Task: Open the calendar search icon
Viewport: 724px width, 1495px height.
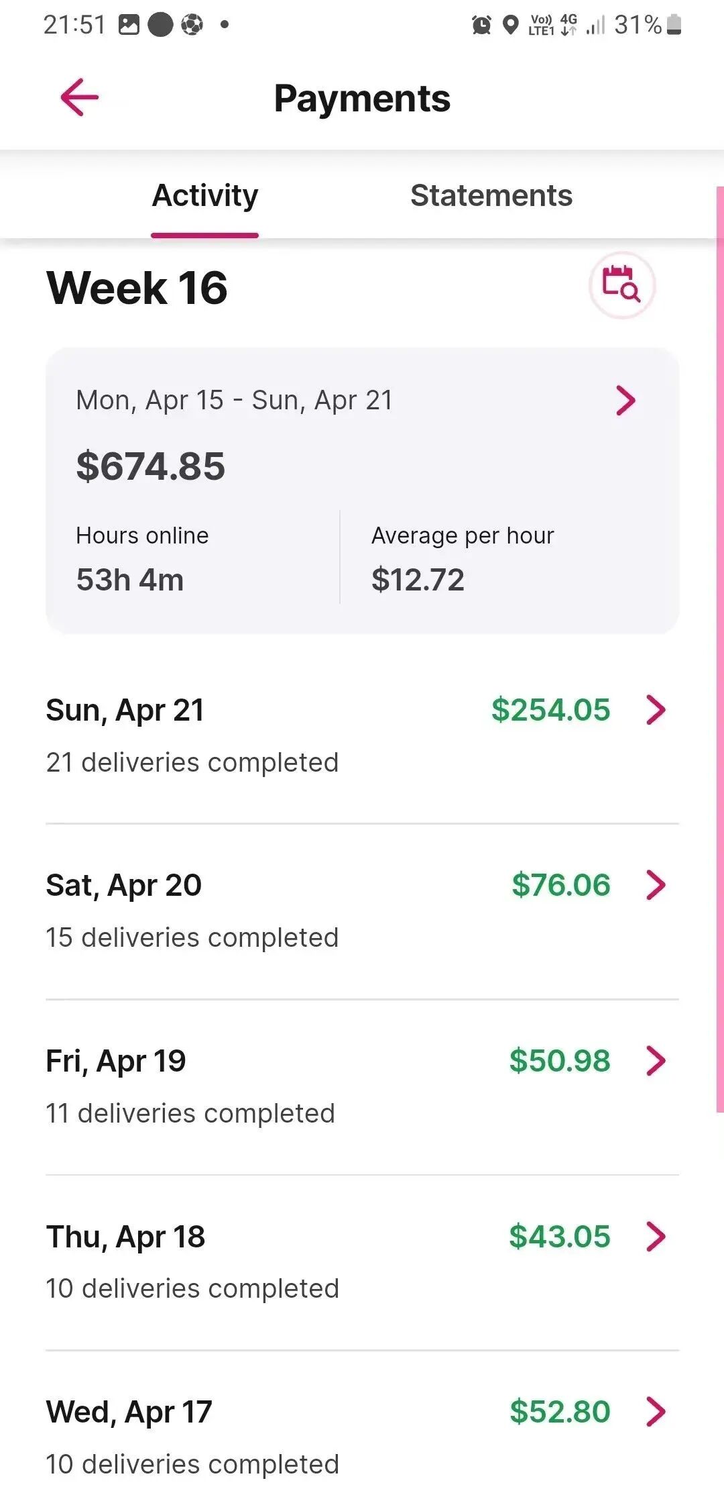Action: click(x=621, y=285)
